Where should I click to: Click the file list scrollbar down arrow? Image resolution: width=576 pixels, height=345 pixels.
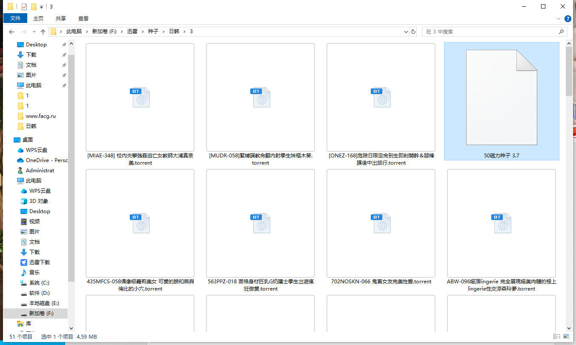(x=569, y=328)
